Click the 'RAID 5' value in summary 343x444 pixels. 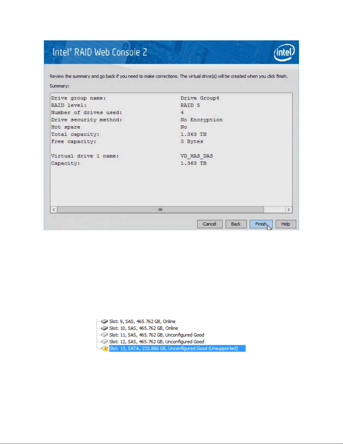pyautogui.click(x=190, y=105)
